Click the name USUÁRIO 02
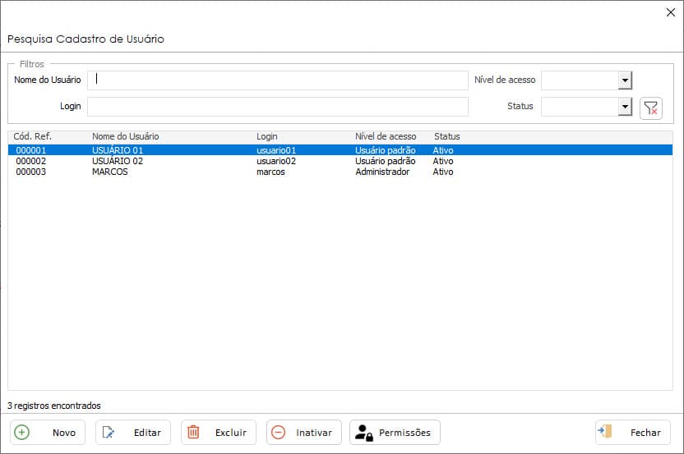The image size is (684, 454). 118,161
